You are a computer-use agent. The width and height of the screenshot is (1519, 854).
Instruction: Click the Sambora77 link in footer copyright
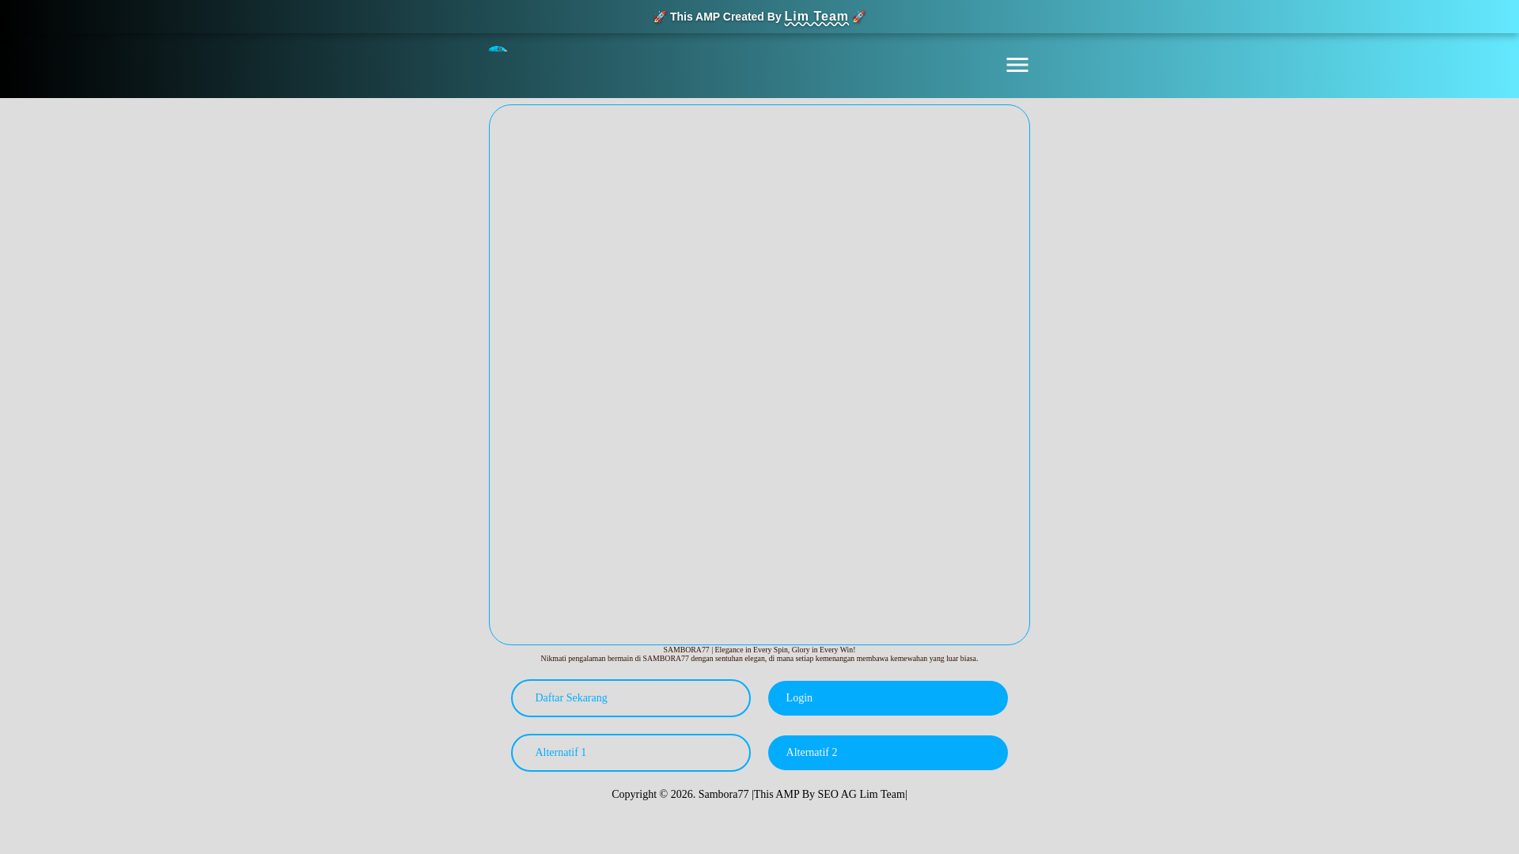[723, 795]
